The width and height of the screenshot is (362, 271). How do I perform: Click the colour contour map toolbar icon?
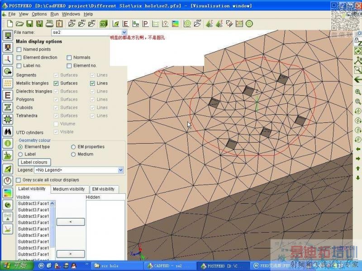(175, 23)
